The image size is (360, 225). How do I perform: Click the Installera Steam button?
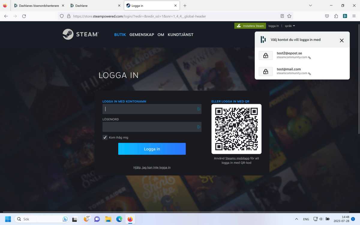click(250, 26)
